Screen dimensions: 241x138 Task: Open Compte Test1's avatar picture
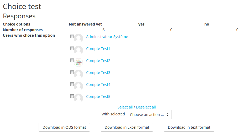coord(78,50)
